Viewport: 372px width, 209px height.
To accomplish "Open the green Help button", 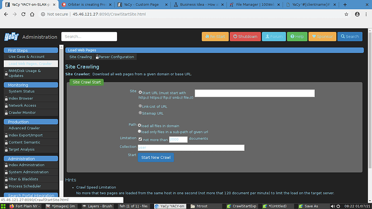I will 297,37.
